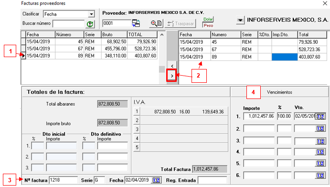
Task: Select the highlighted Imp.Dto. cell
Action: pos(285,57)
